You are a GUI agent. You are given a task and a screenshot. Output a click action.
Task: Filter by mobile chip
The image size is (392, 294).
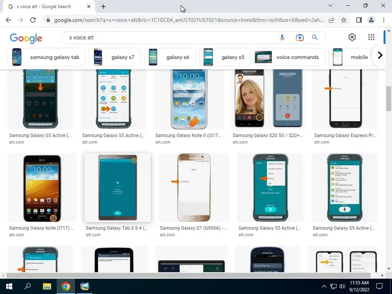351,57
